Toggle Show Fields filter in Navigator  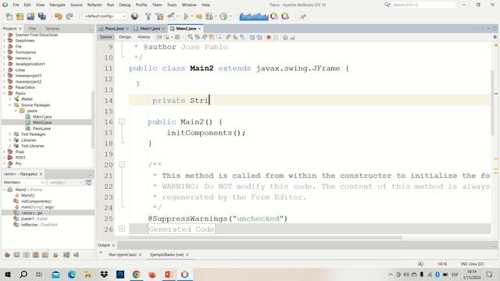point(17,255)
